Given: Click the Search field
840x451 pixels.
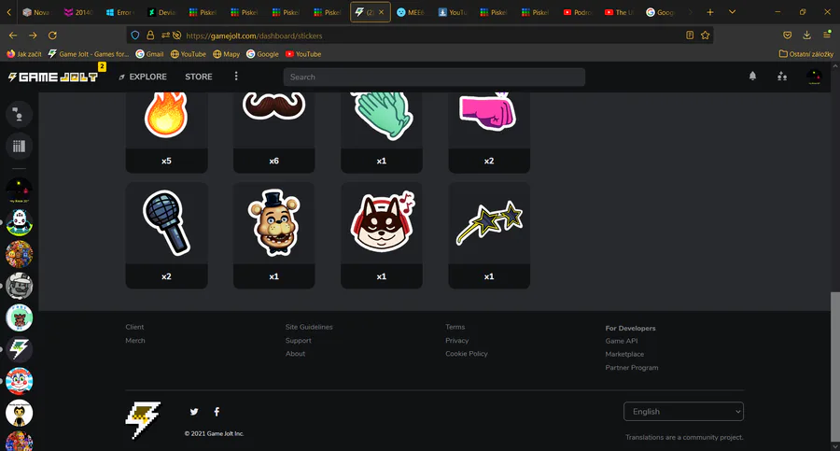Looking at the screenshot, I should click(434, 77).
